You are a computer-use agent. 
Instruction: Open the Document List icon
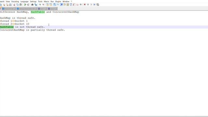71,5
